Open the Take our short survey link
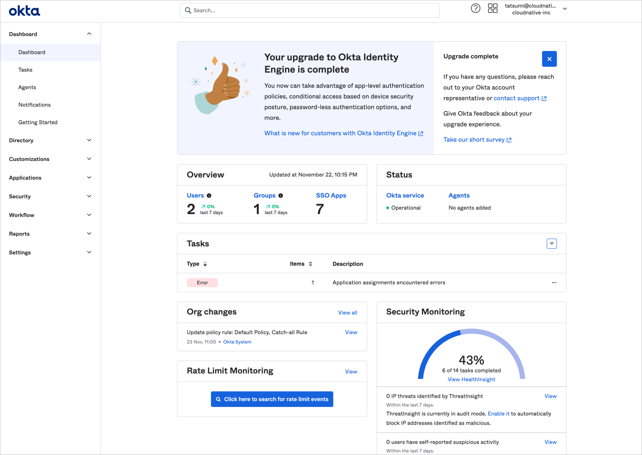The height and width of the screenshot is (455, 642). 474,139
